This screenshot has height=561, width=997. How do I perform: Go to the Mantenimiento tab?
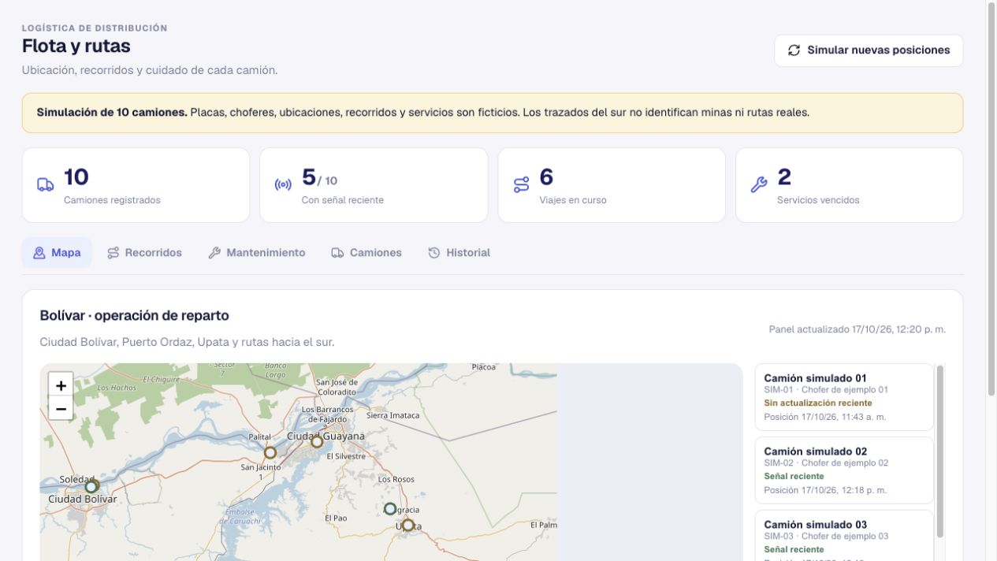tap(257, 253)
